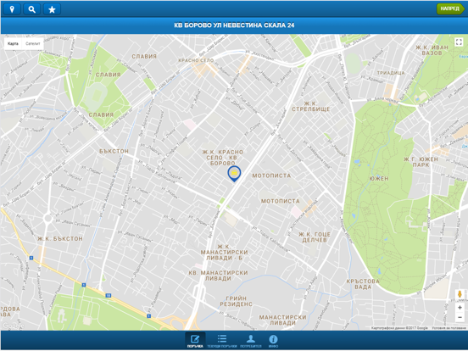468x351 pixels.
Task: Open favorites with the star button
Action: click(52, 9)
